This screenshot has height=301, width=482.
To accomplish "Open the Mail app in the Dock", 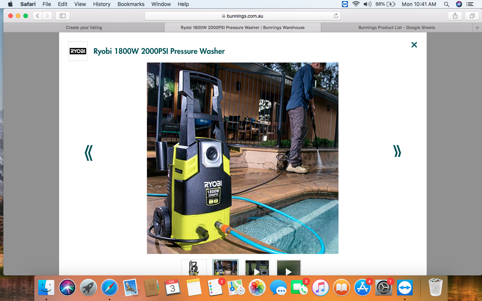I will [131, 288].
